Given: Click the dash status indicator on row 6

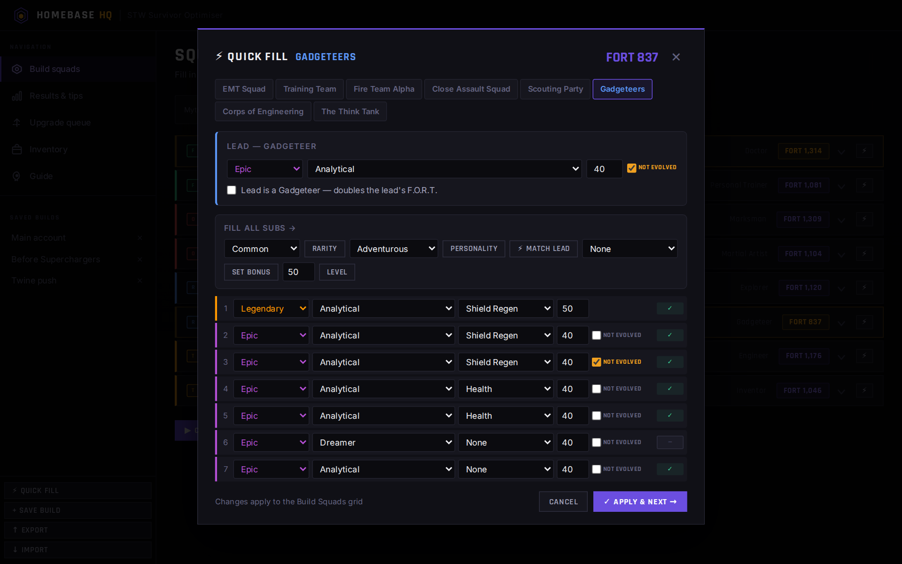Looking at the screenshot, I should (x=670, y=442).
